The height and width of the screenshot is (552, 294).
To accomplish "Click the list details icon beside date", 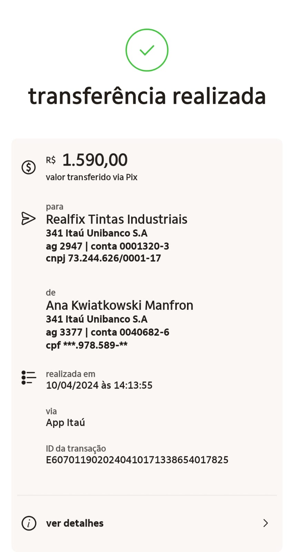I will coord(29,378).
